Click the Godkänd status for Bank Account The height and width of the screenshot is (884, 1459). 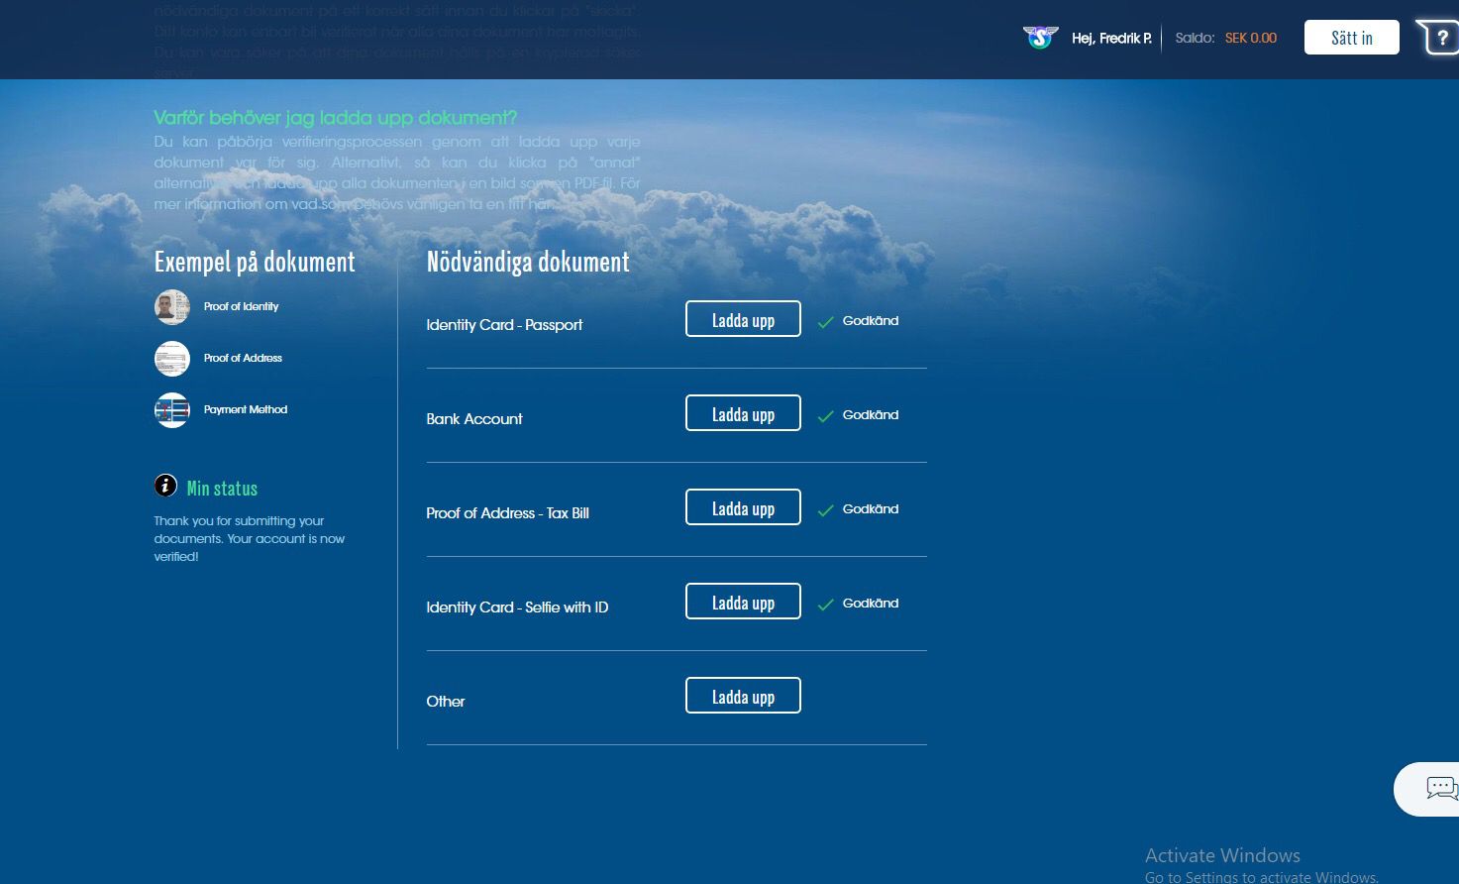[x=871, y=414]
